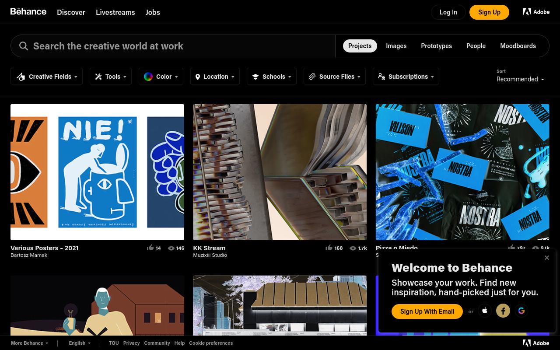Switch to the People tab

tap(476, 46)
